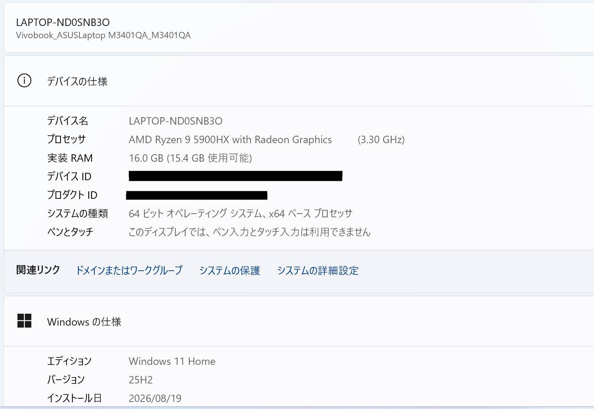Click the Windows logo icon

(x=24, y=321)
